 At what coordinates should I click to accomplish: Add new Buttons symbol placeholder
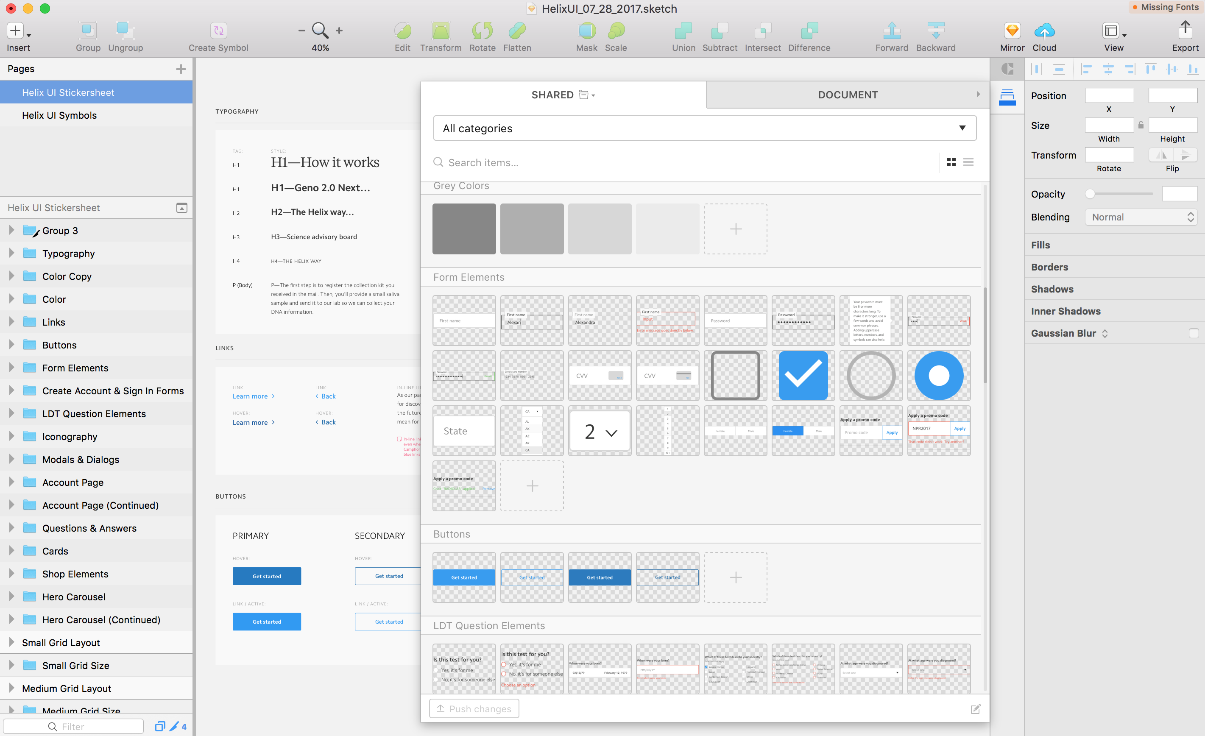(x=735, y=577)
